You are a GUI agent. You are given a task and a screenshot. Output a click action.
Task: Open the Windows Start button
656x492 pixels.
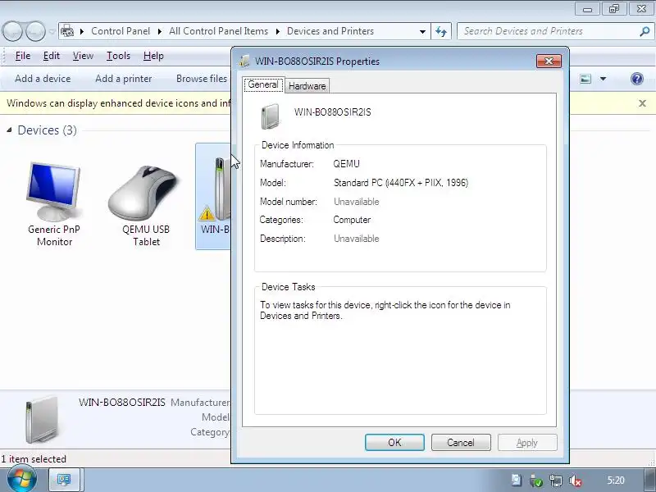click(x=20, y=480)
